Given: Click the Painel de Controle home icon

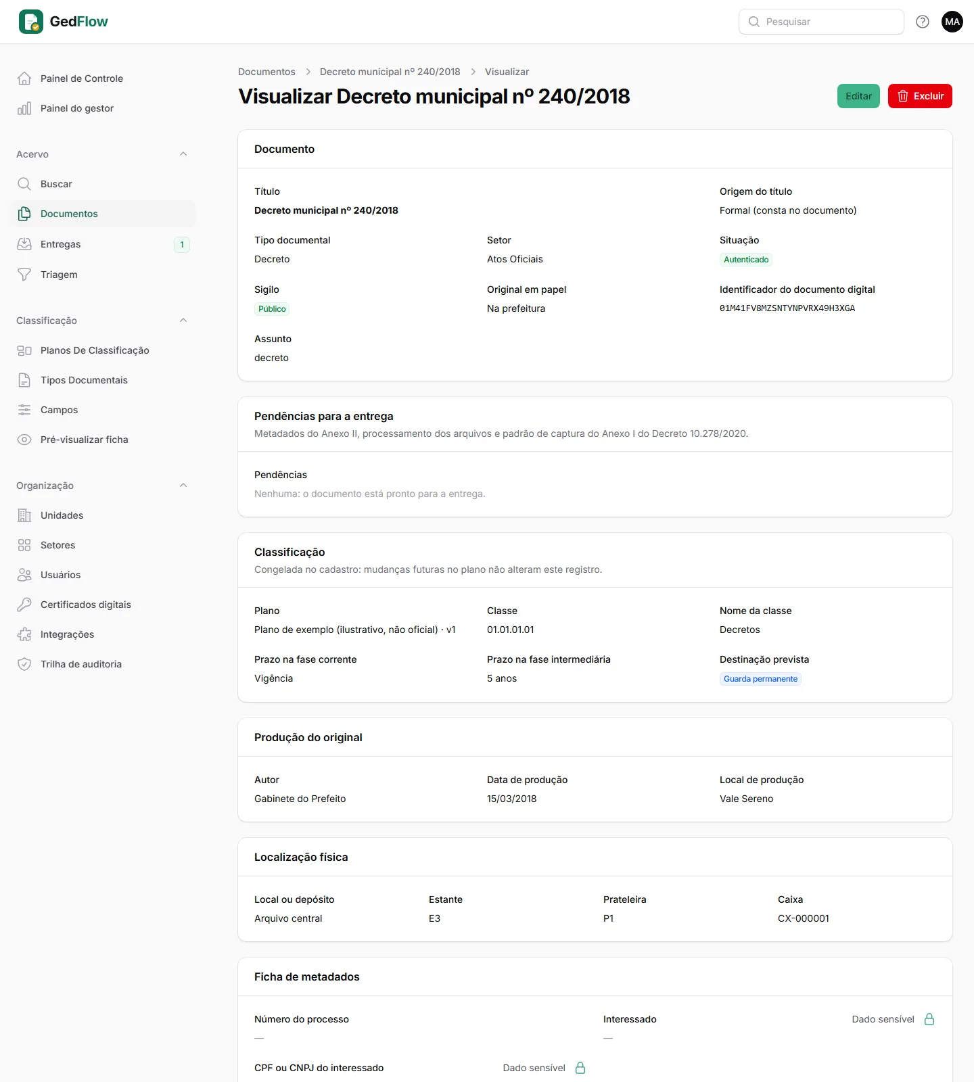Looking at the screenshot, I should click(24, 78).
